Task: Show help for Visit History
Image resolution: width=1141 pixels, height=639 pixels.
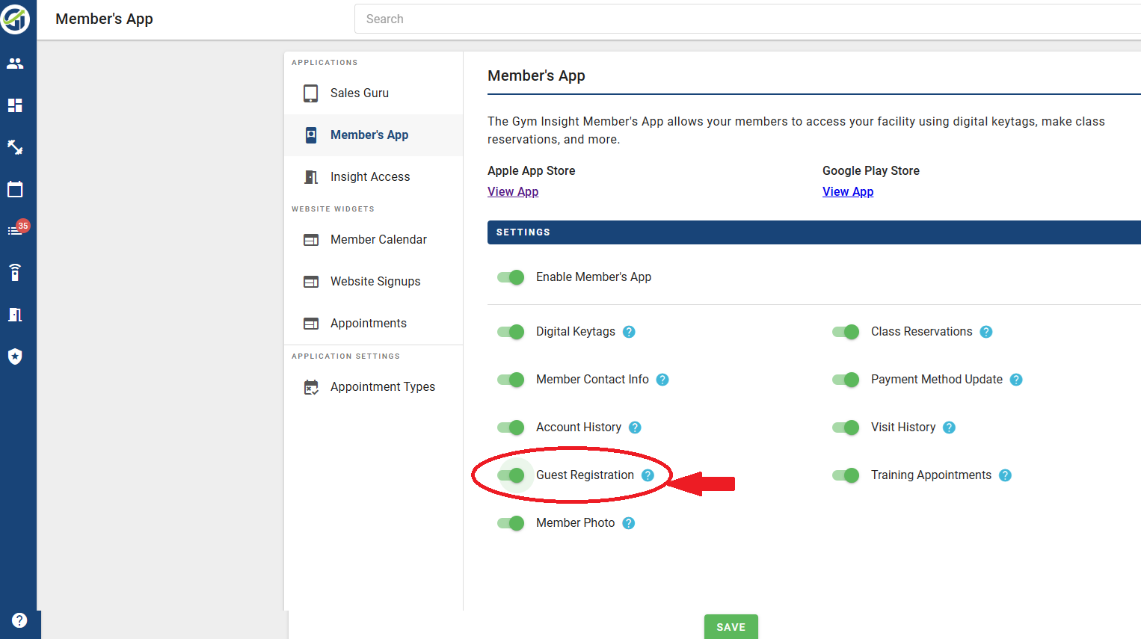Action: tap(949, 427)
